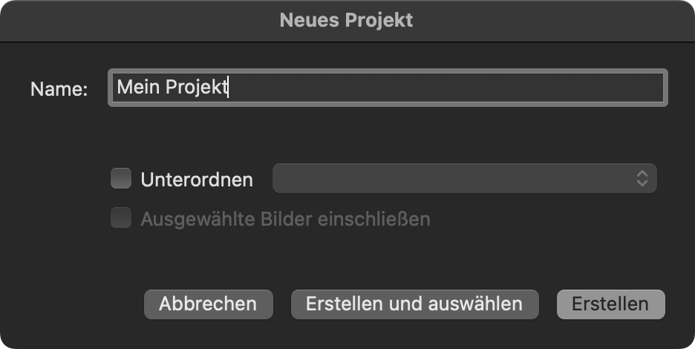Screen dimensions: 695x349
Task: Click the Name: label
Action: (x=59, y=89)
